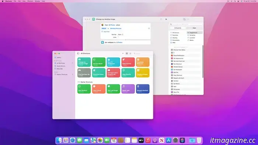Add a new shortcut with the plus icon
258x145 pixels.
click(x=123, y=53)
